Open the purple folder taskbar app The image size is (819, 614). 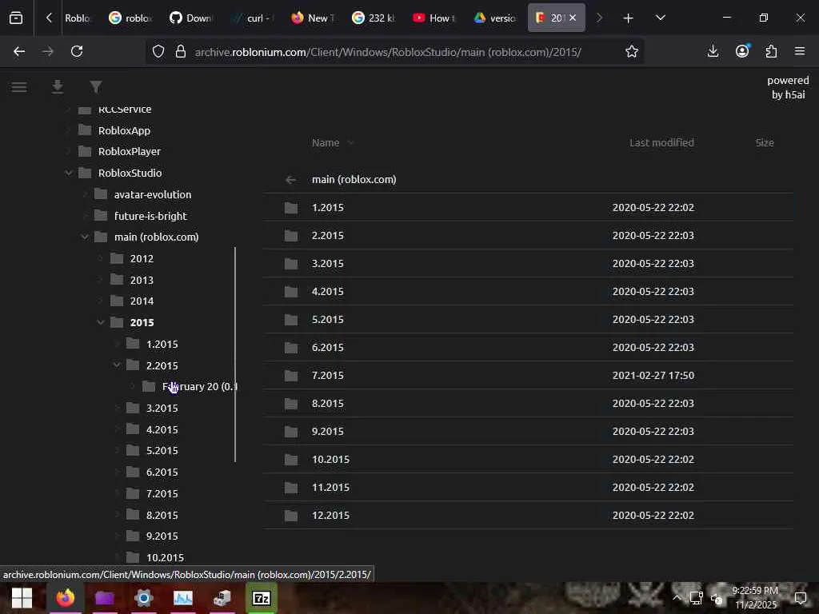(105, 598)
